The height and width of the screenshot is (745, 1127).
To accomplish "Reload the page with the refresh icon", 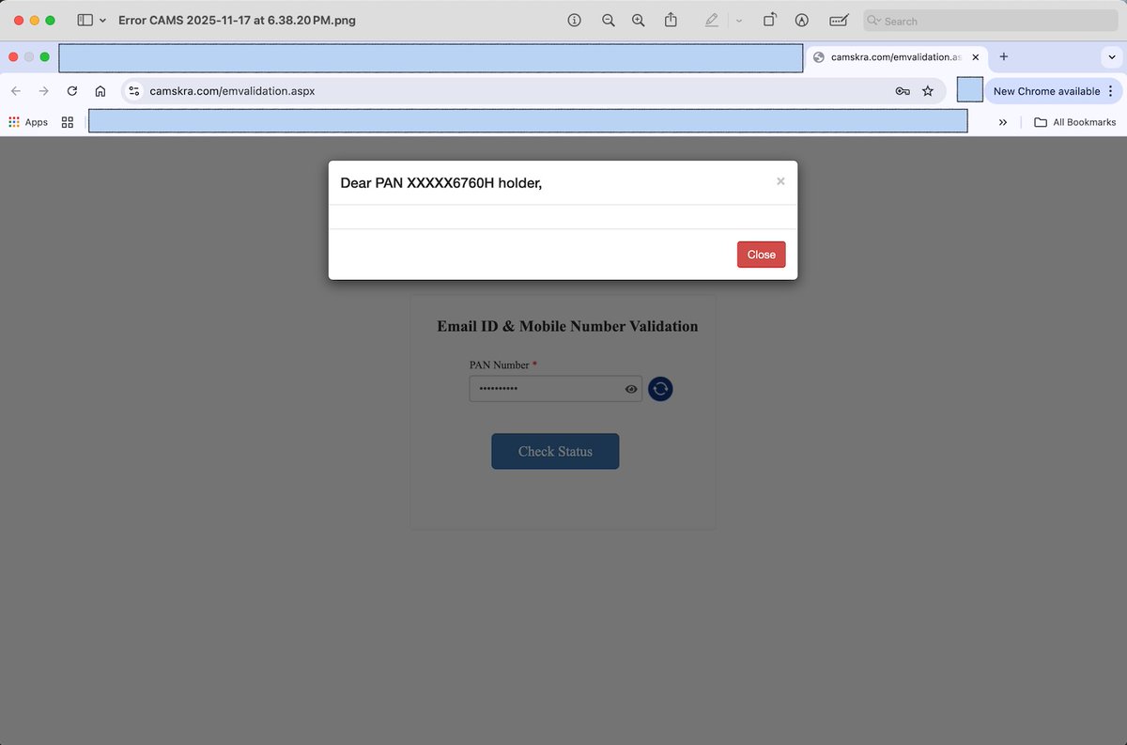I will pyautogui.click(x=72, y=91).
